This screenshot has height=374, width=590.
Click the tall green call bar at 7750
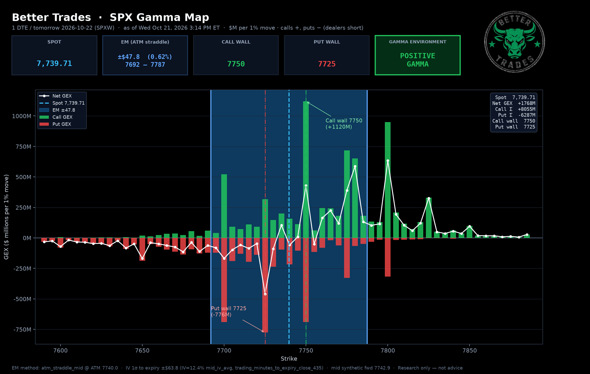(306, 170)
